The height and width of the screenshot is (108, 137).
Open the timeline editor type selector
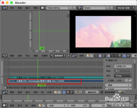(x=5, y=106)
